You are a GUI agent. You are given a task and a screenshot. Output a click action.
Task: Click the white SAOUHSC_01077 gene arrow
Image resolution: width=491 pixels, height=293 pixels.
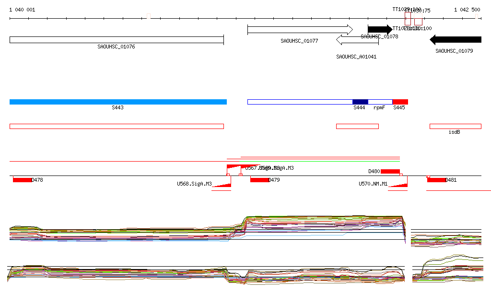click(300, 30)
